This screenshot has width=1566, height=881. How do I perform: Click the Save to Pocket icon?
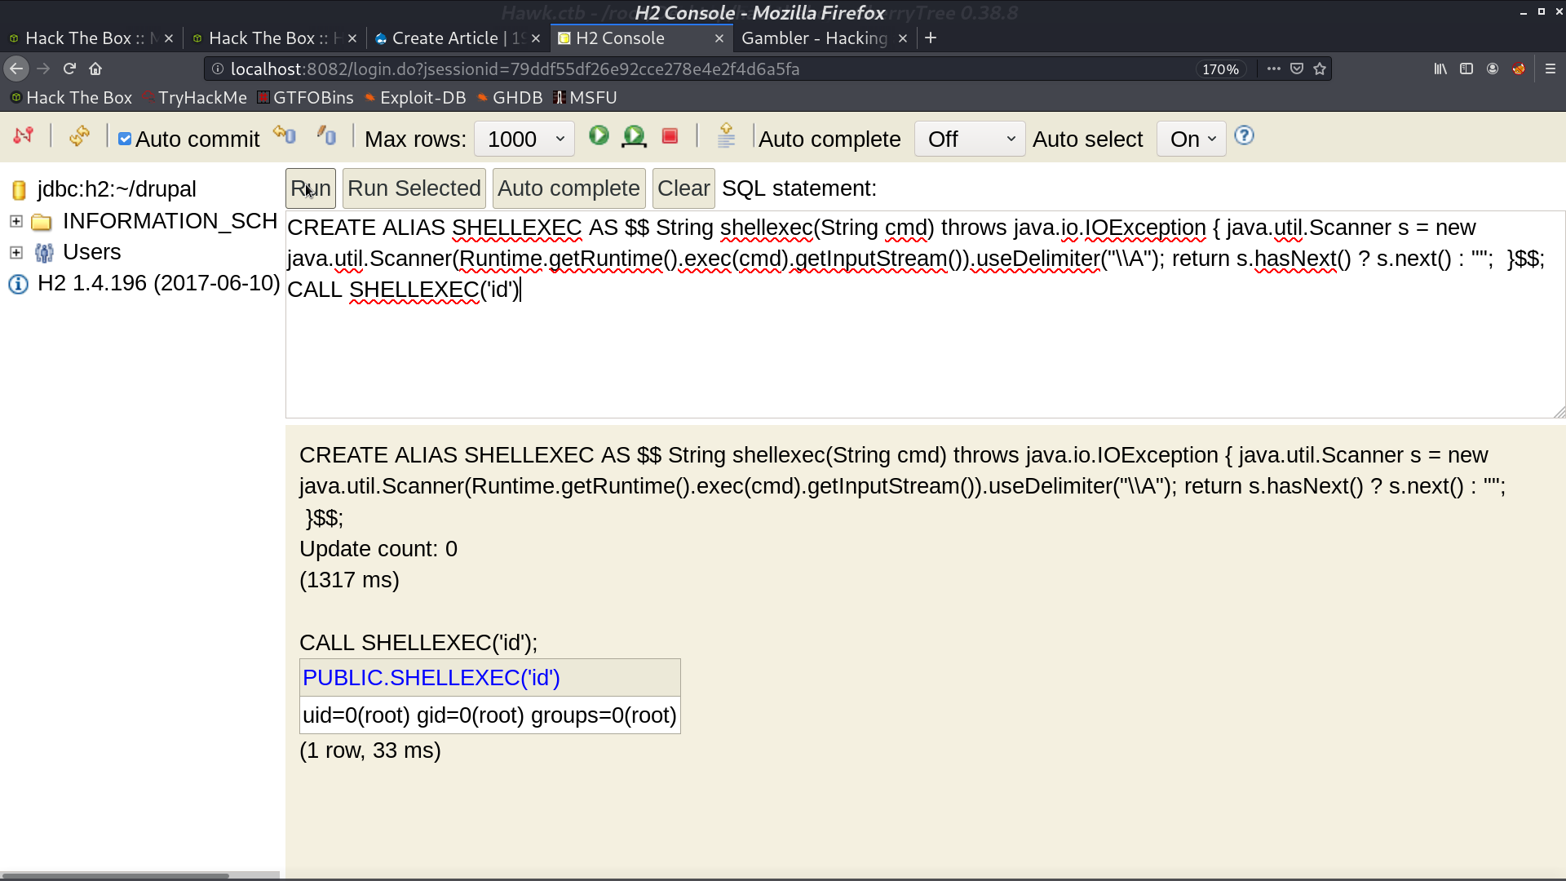point(1297,69)
